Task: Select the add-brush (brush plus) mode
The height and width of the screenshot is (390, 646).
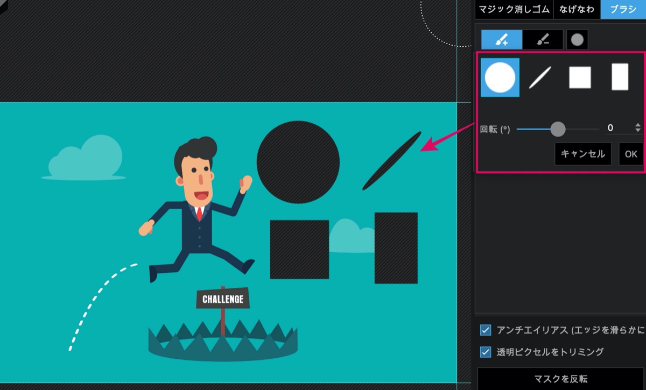Action: click(x=502, y=39)
